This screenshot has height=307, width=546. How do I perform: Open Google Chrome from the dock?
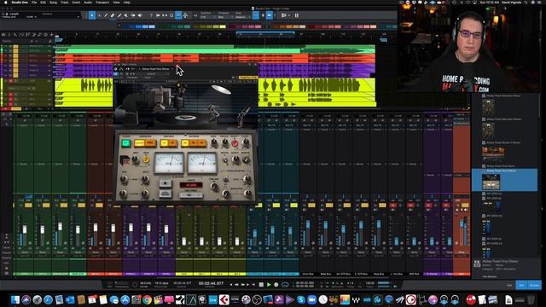(147, 299)
